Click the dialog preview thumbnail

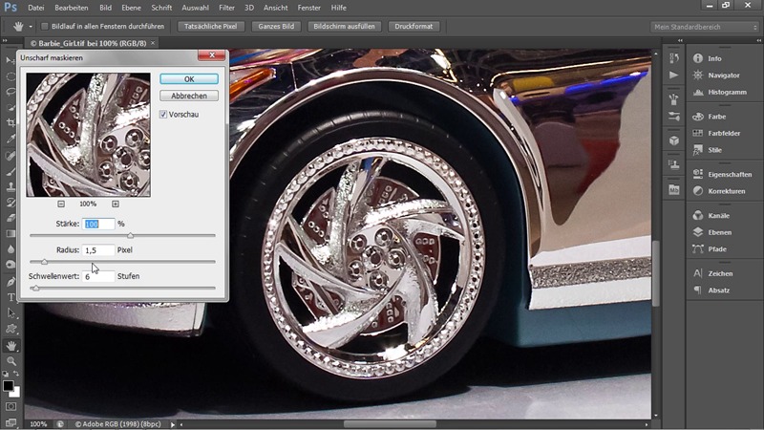pyautogui.click(x=88, y=135)
